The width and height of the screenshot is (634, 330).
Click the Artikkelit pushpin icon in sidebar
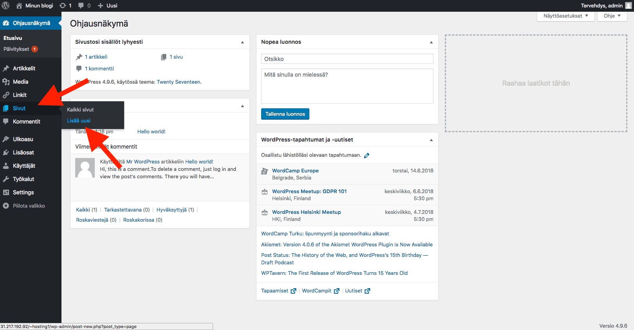[x=6, y=68]
